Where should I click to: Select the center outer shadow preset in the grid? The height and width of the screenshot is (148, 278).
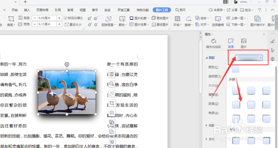coord(251,105)
